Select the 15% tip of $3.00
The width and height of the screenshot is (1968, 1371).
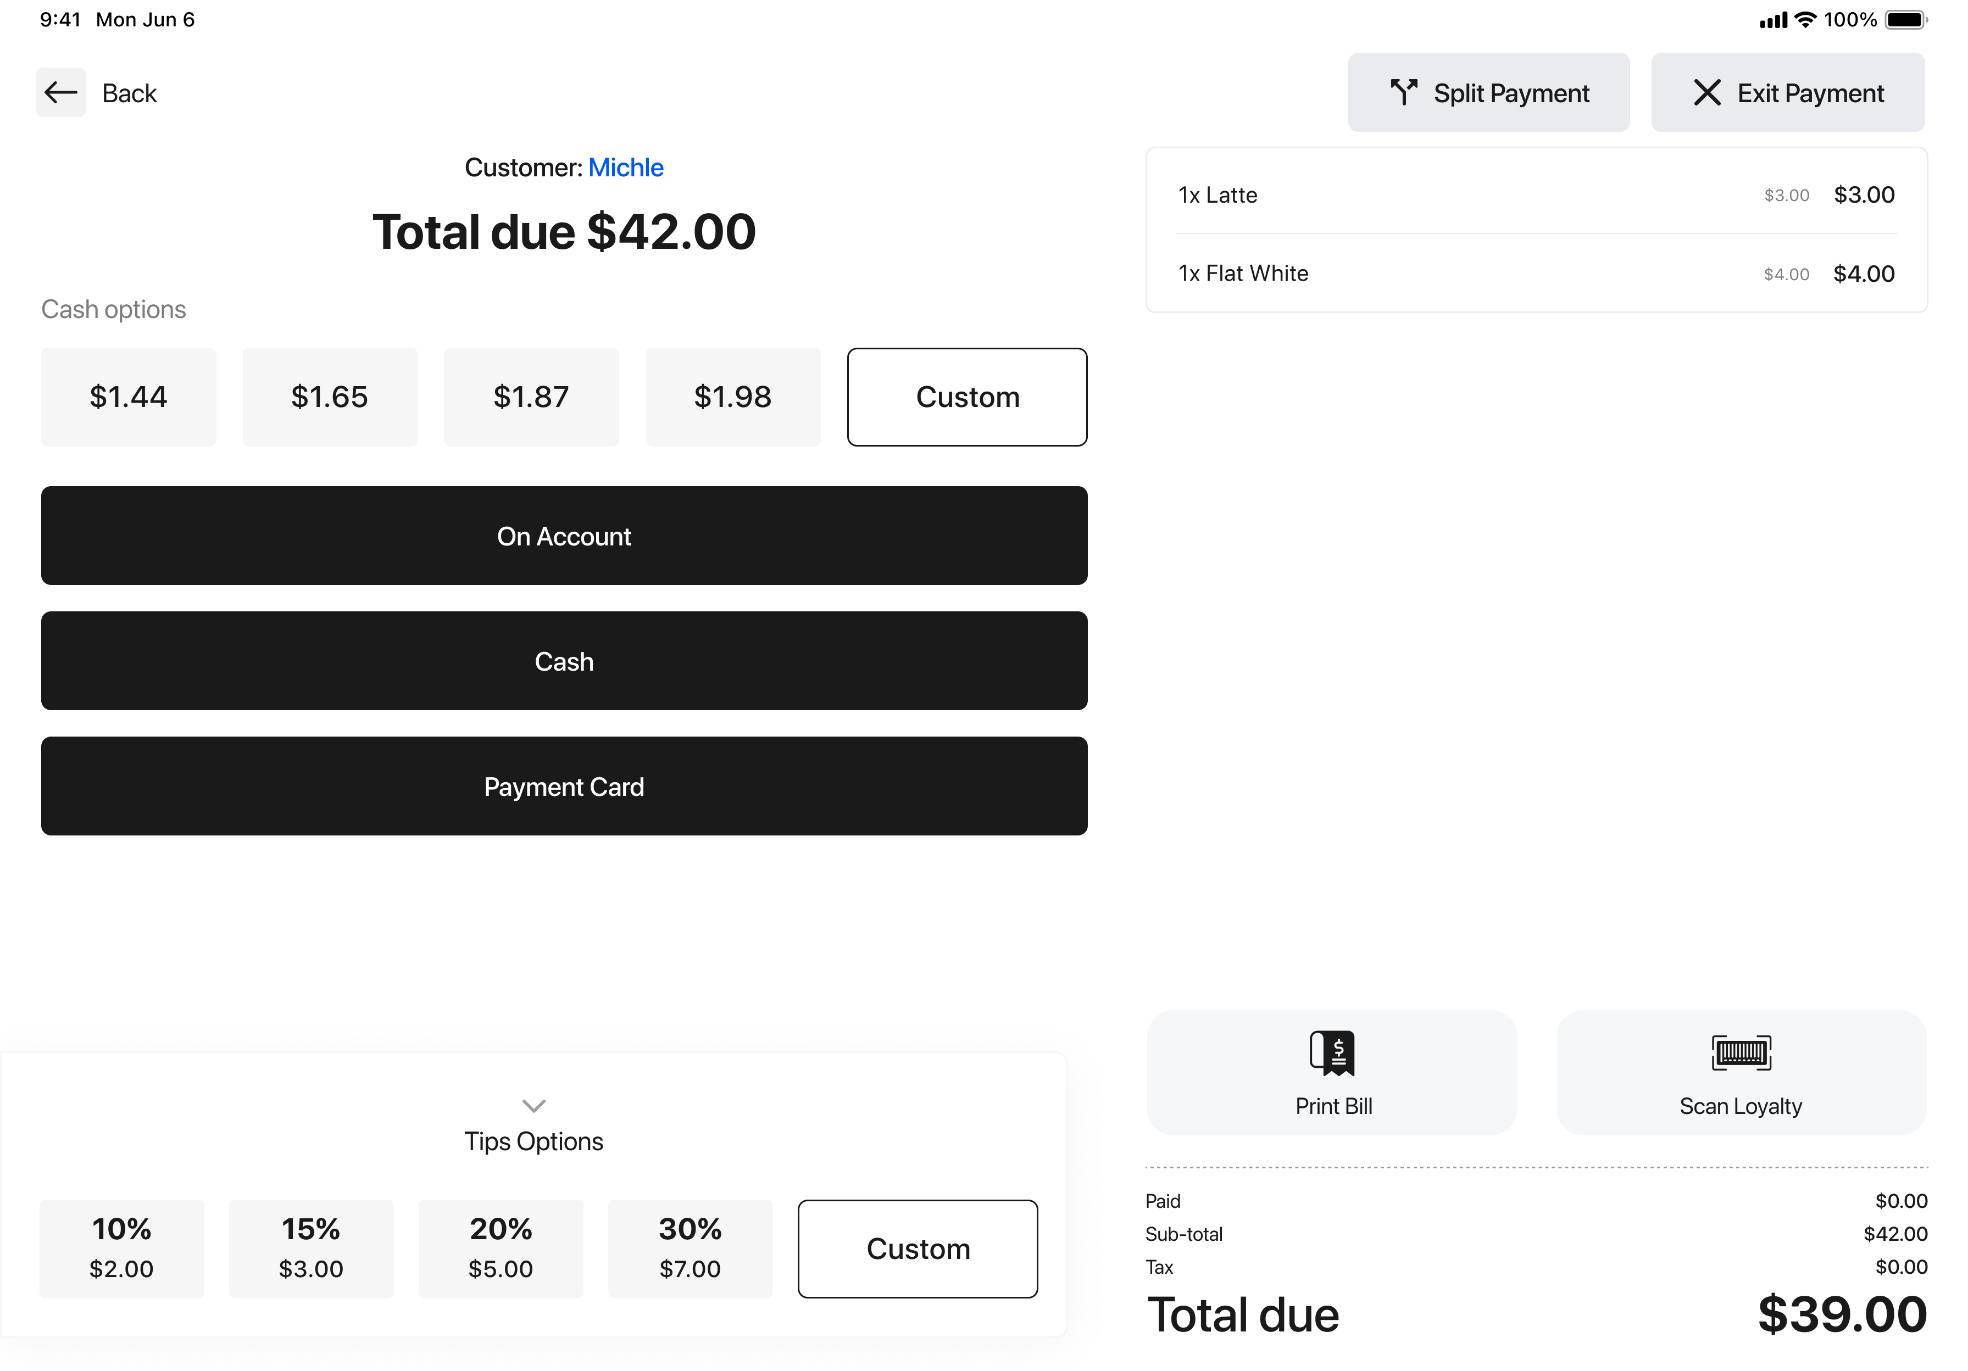(311, 1249)
